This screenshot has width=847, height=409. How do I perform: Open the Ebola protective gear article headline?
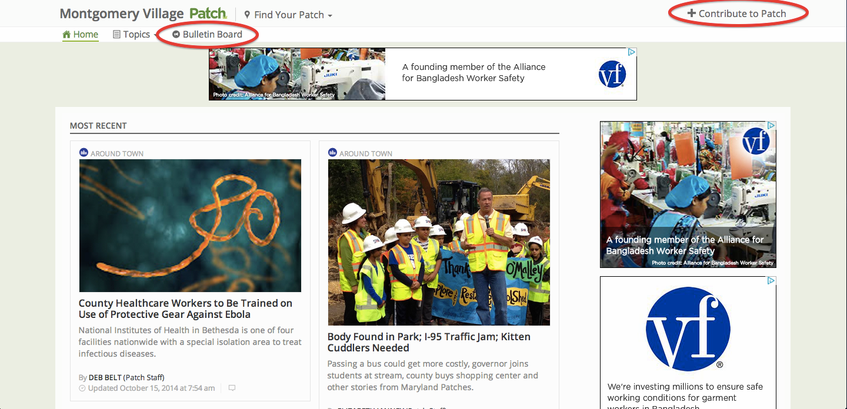pos(185,309)
